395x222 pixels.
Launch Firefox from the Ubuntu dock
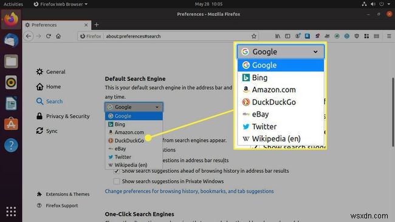[x=11, y=19]
